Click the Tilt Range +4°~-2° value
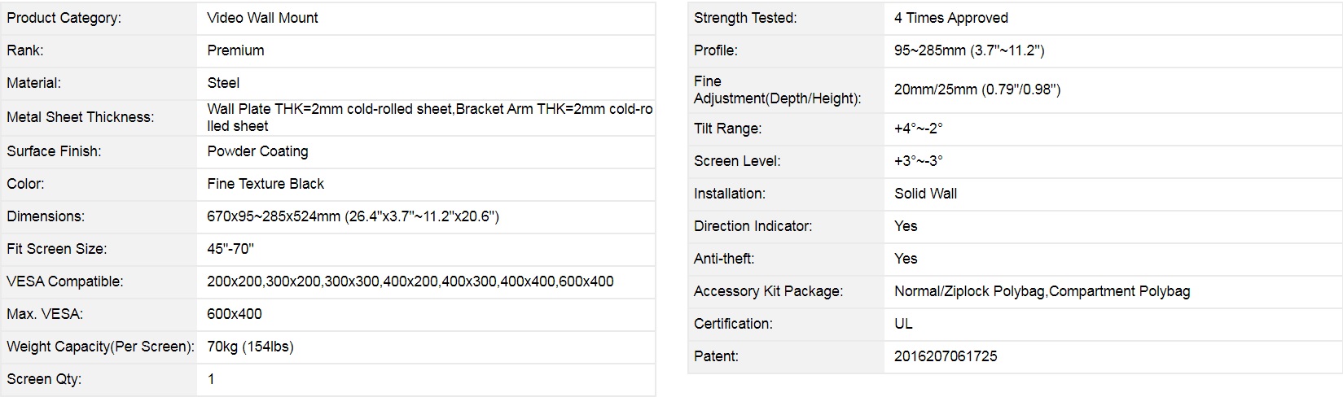The width and height of the screenshot is (1343, 397). click(918, 129)
